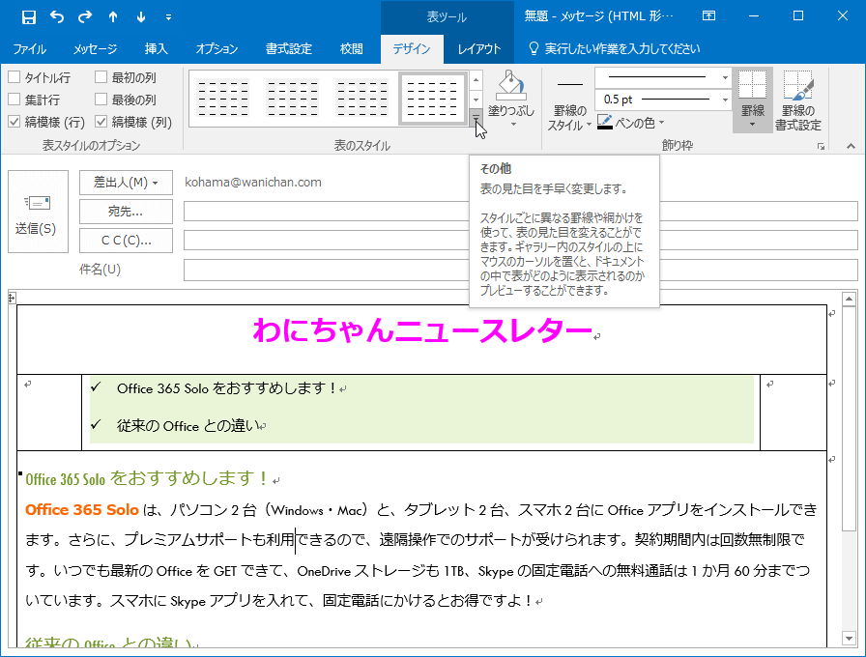Click the orange Office 365 Solo text
The image size is (866, 657).
(82, 509)
